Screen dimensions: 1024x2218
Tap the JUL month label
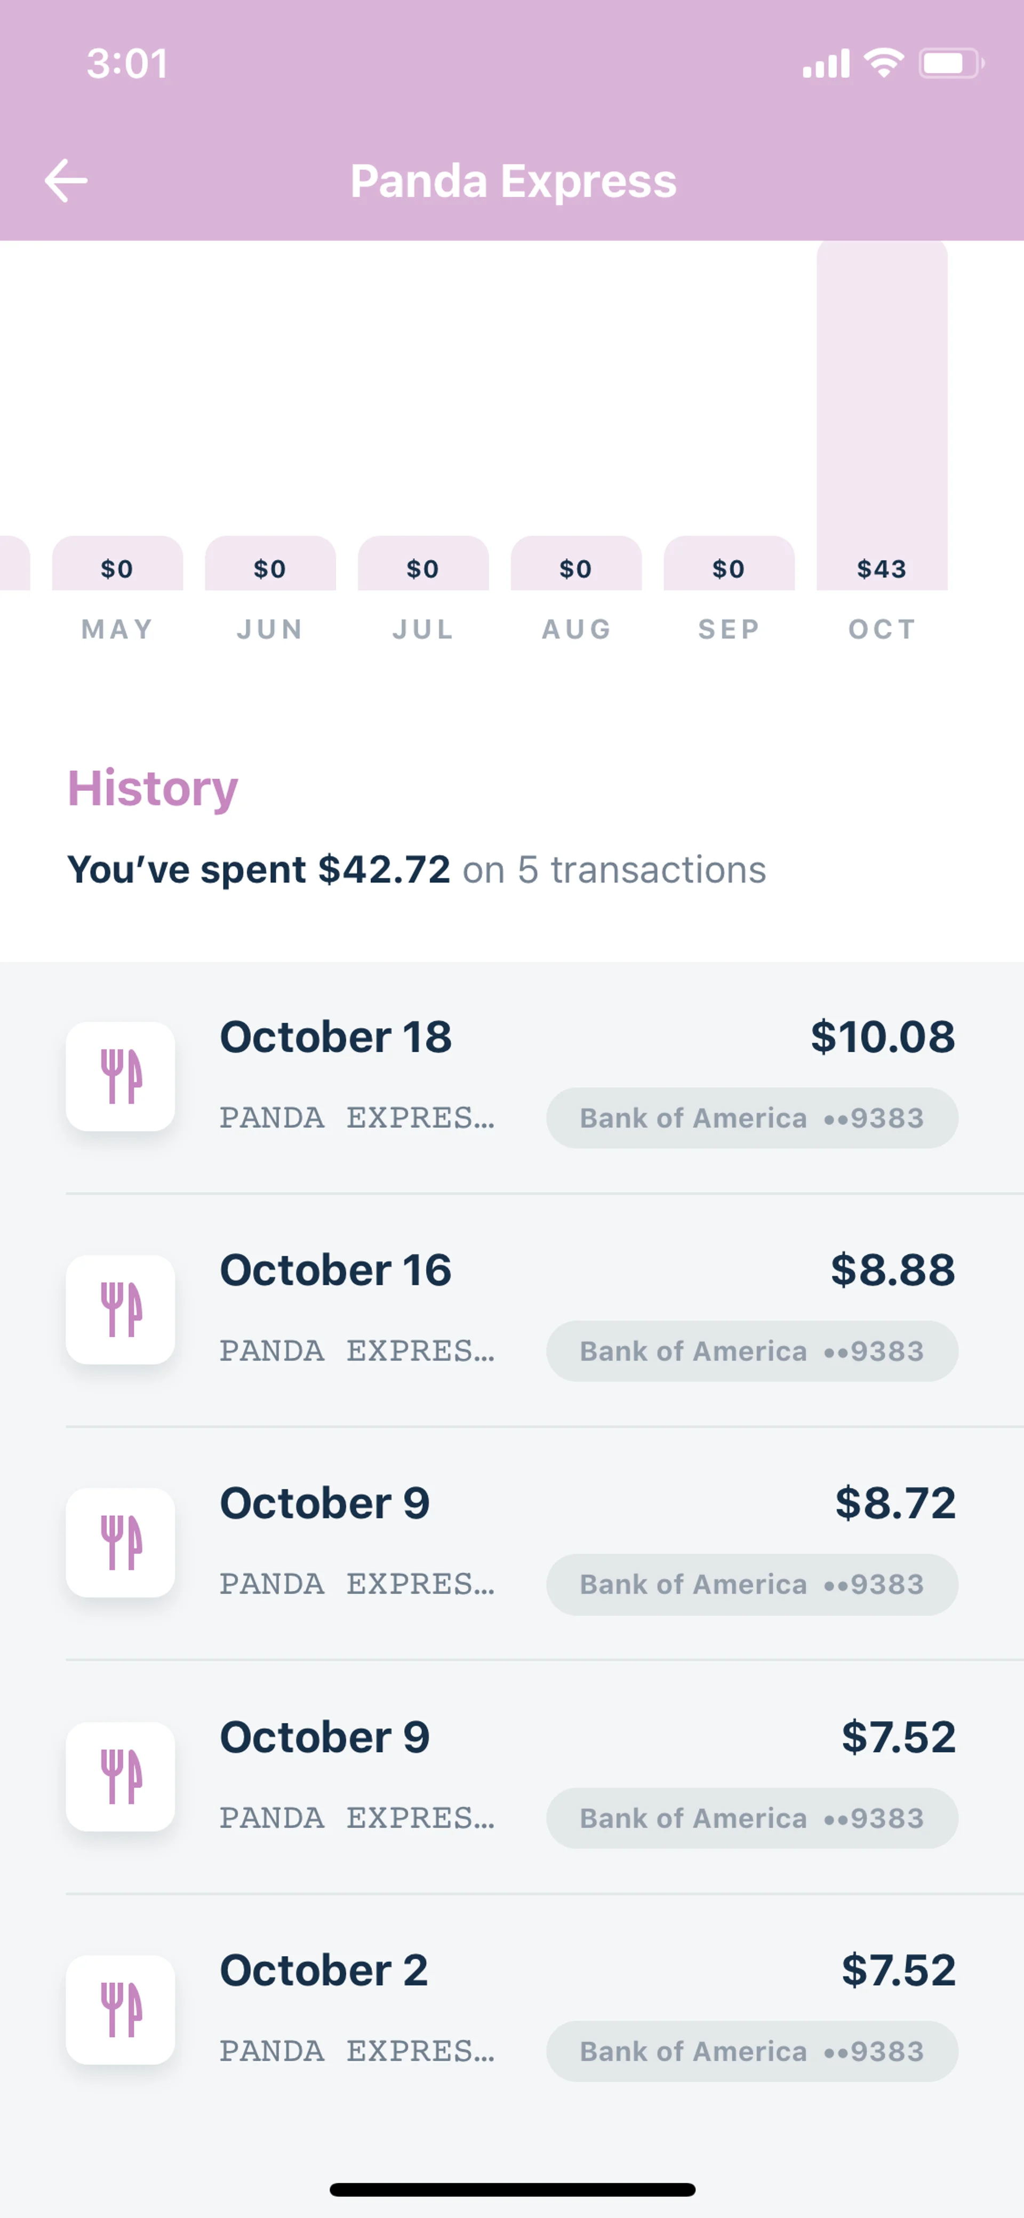pyautogui.click(x=422, y=630)
